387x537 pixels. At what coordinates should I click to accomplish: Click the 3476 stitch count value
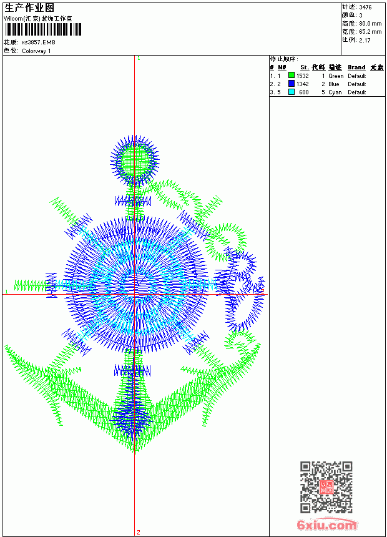[x=365, y=7]
